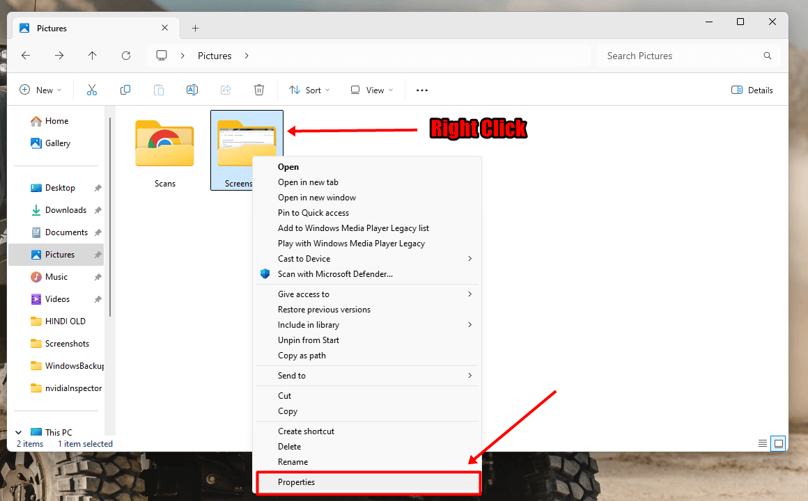Switch to large thumbnails view

coord(778,443)
